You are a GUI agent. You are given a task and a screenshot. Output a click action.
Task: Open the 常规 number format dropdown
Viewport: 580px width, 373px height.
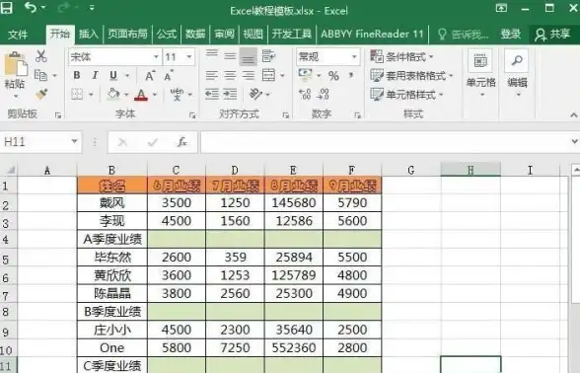point(354,57)
